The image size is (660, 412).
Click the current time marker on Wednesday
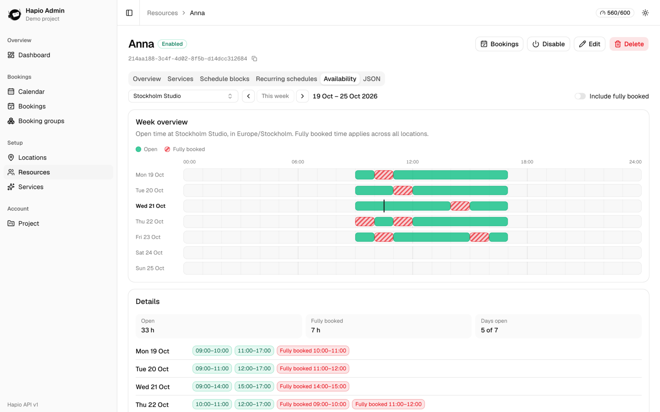(x=384, y=206)
